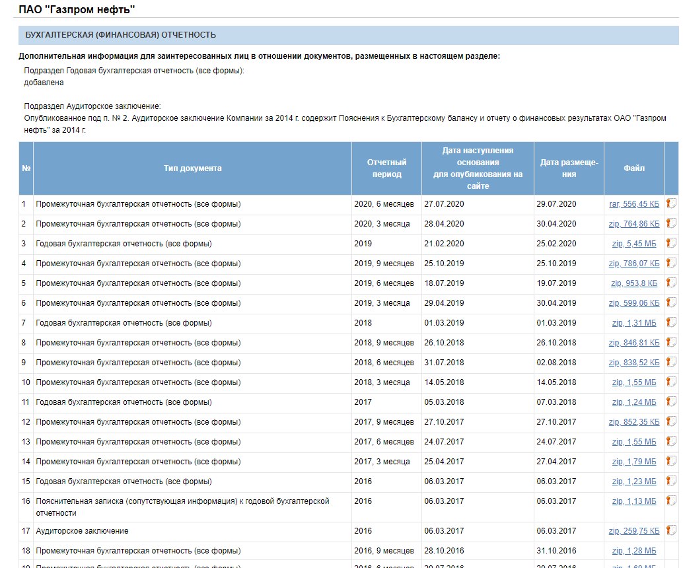The image size is (683, 568).
Task: Download the zip, 1,23 МБ file
Action: click(x=633, y=481)
